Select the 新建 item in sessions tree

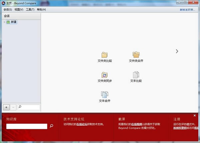pos(13,22)
